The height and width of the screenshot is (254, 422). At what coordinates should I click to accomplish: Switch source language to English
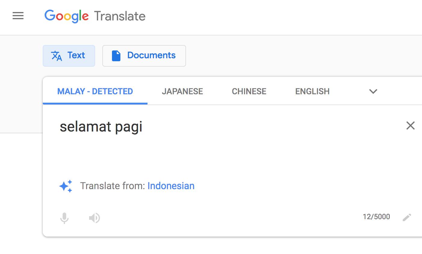312,91
